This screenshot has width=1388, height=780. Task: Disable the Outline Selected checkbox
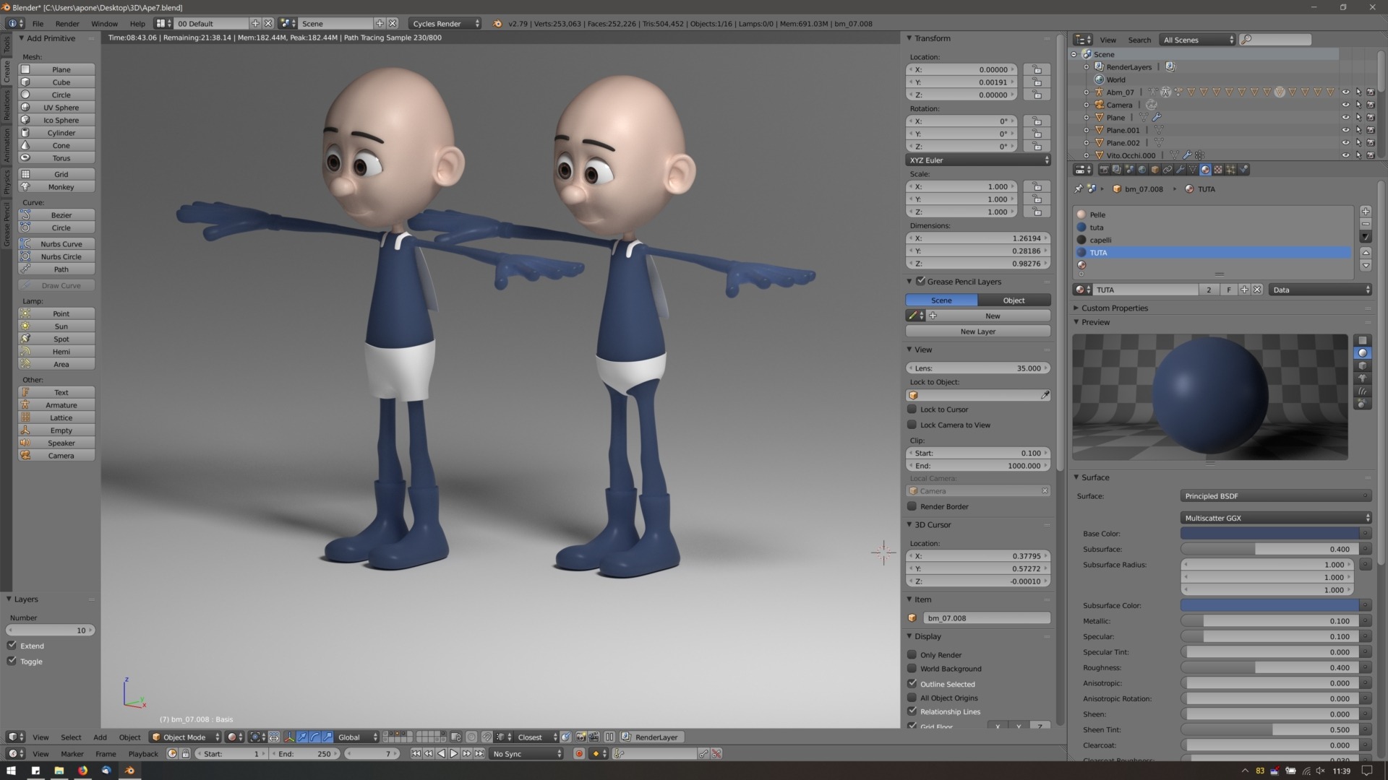912,683
